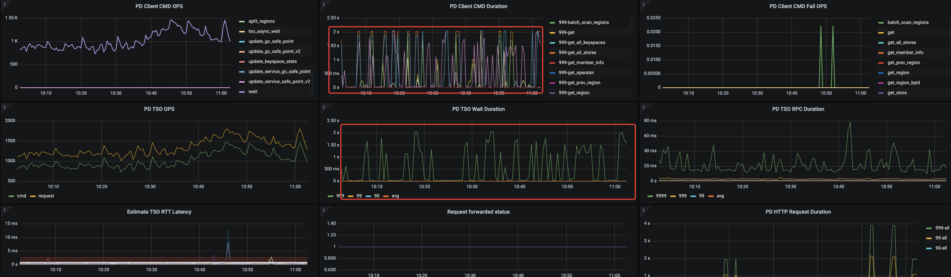Expand the PD TSO OPS panel title menu

tap(159, 109)
